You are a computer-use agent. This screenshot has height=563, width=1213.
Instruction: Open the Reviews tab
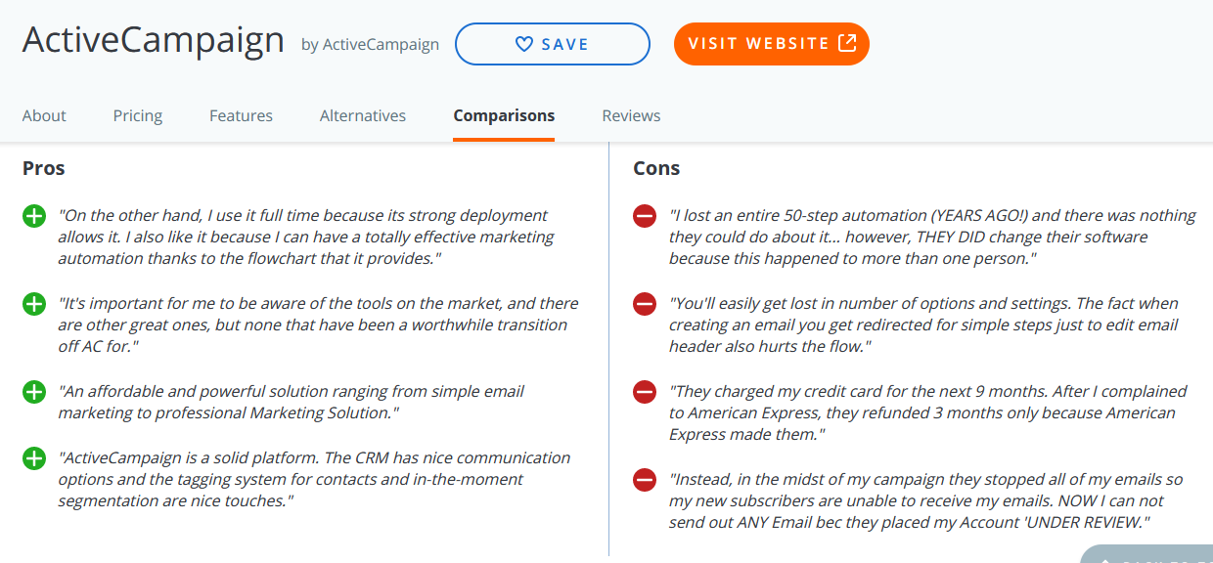(x=631, y=115)
